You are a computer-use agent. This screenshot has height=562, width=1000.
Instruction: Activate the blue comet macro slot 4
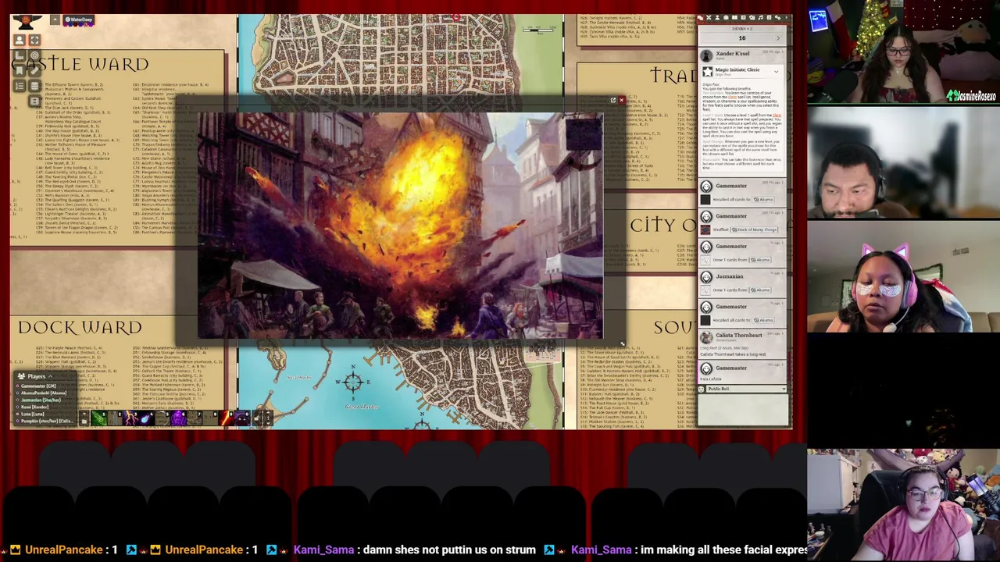pos(147,418)
